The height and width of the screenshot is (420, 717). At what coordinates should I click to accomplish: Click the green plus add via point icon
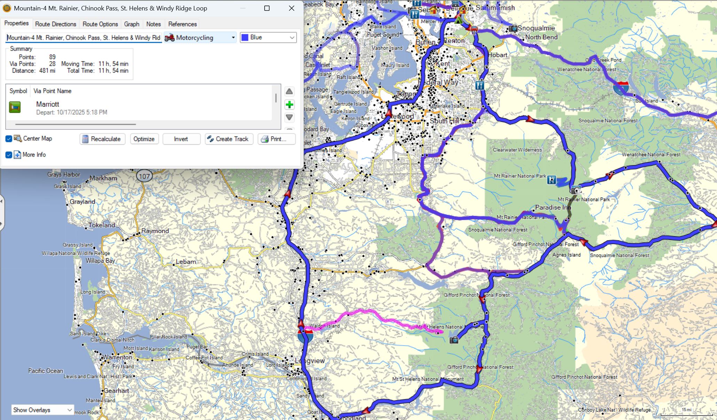pos(289,105)
